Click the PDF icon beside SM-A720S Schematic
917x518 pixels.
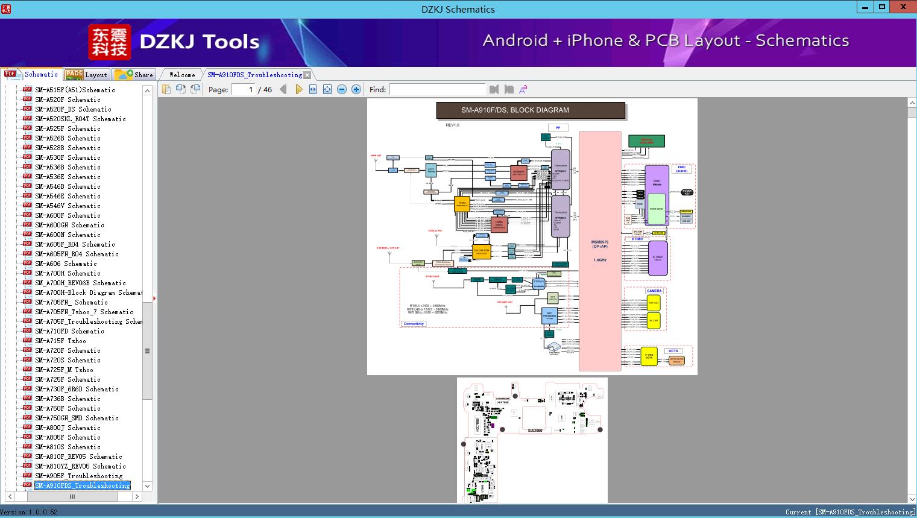coord(27,360)
